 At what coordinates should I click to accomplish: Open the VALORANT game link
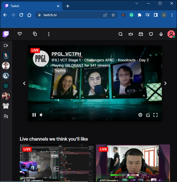74,66
